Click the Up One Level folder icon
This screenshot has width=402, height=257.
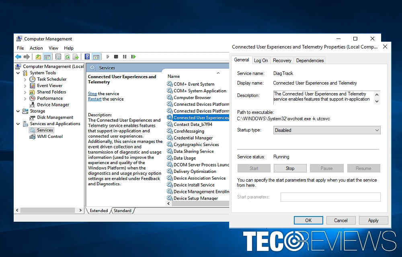(38, 57)
